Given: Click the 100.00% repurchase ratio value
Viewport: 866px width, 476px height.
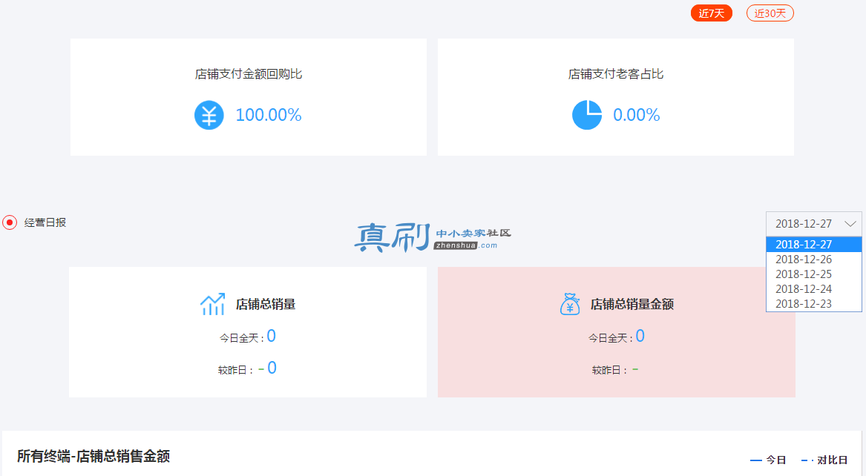Looking at the screenshot, I should [269, 115].
